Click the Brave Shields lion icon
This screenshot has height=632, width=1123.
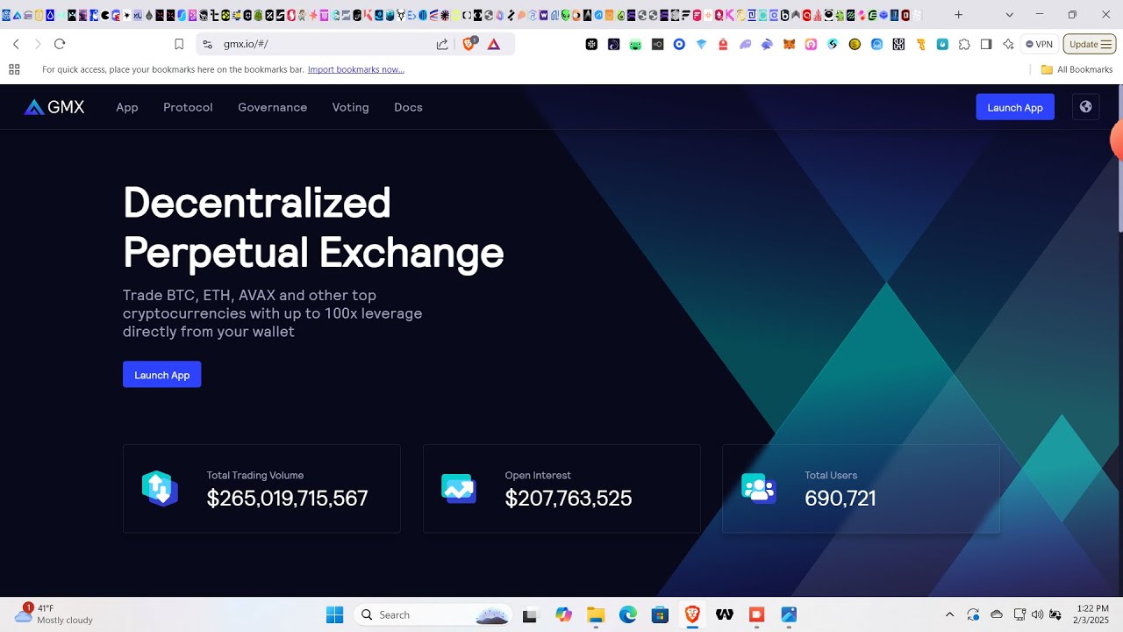click(469, 44)
